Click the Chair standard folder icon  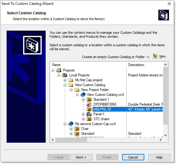pos(77,129)
